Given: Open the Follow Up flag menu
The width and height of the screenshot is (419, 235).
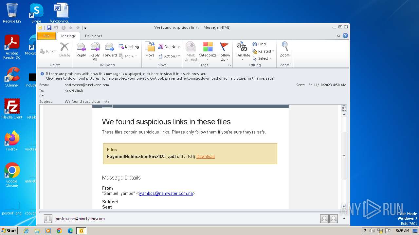Looking at the screenshot, I should click(225, 52).
